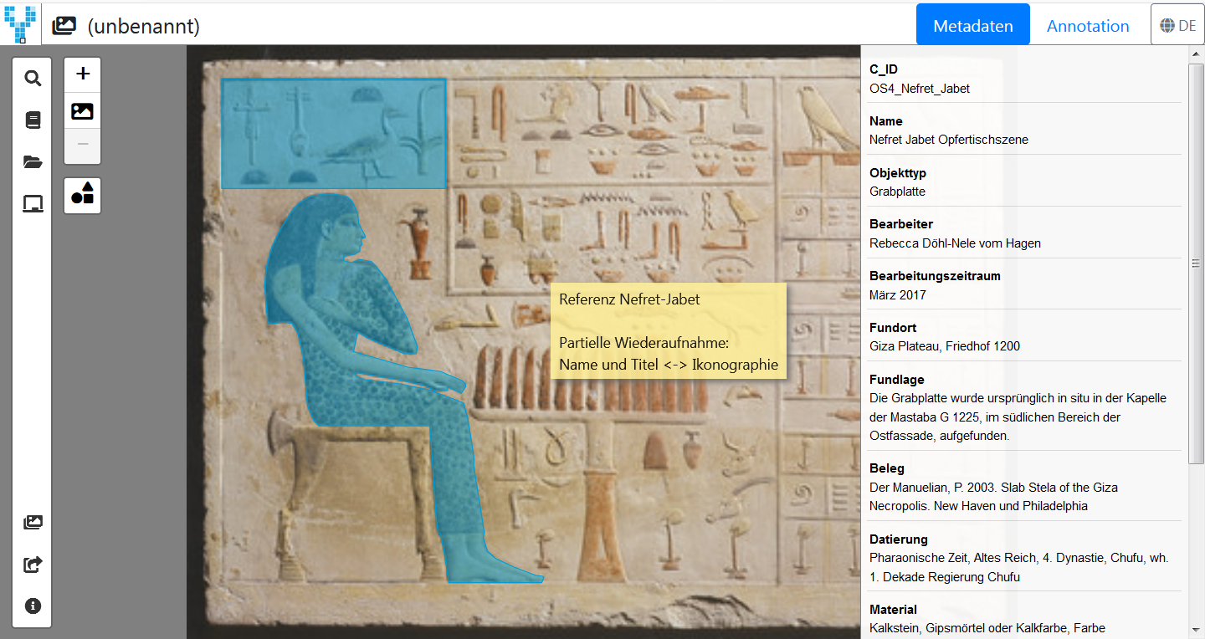
Task: Click the open folder icon
Action: point(33,162)
